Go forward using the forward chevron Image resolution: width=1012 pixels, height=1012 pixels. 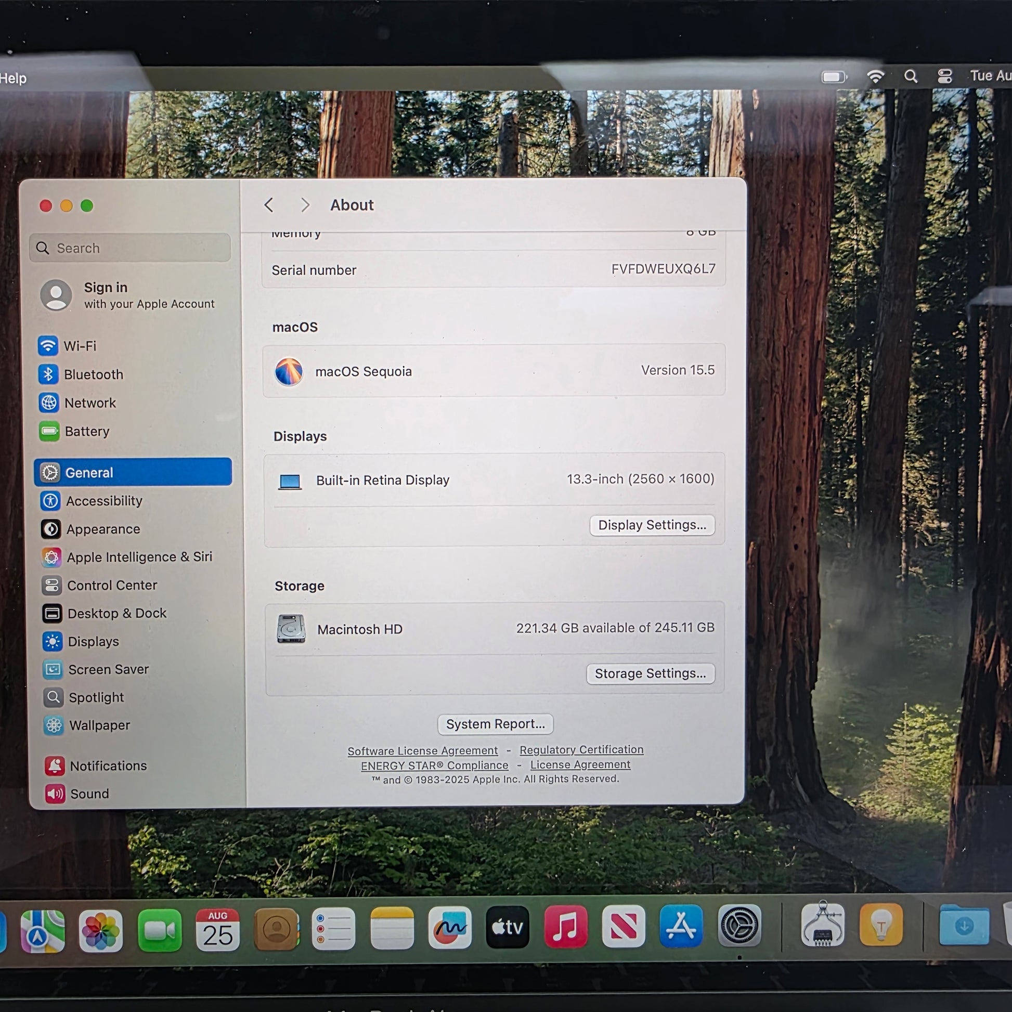(x=305, y=205)
